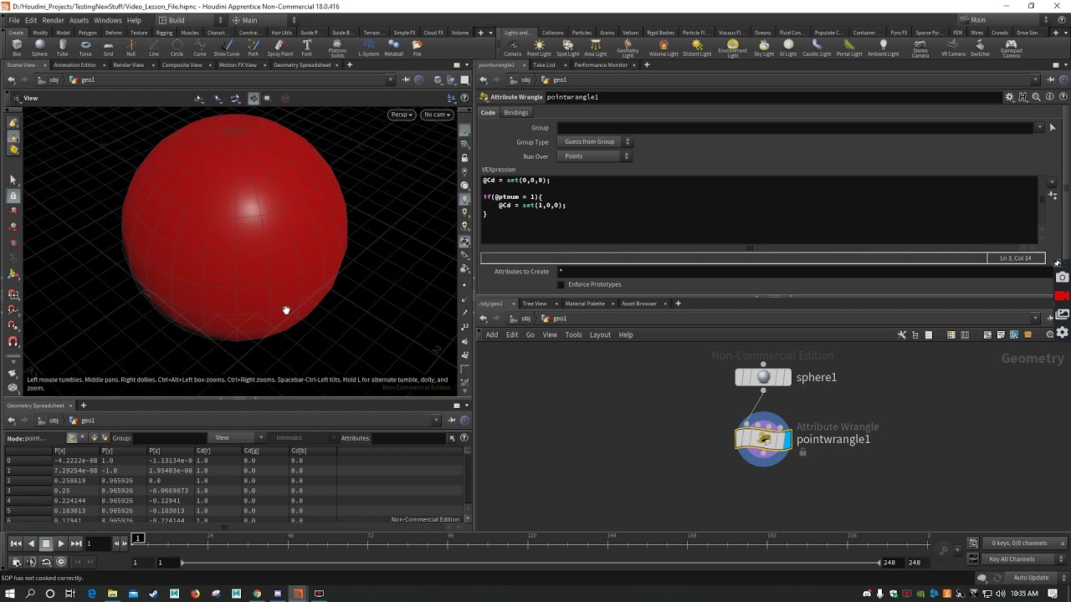Viewport: 1071px width, 602px height.
Task: Click the play forward button
Action: point(61,543)
